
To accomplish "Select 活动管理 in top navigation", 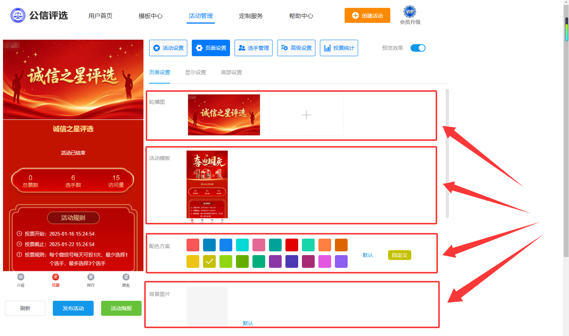I will click(x=201, y=16).
